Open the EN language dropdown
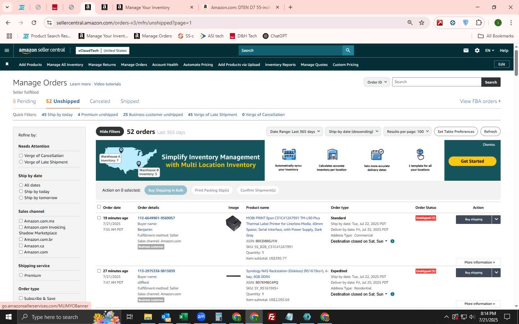The width and height of the screenshot is (519, 324). point(489,50)
